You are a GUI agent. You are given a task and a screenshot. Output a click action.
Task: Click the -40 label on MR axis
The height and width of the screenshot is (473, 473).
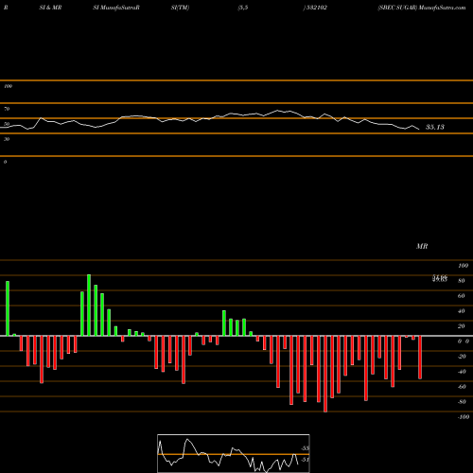(x=462, y=372)
